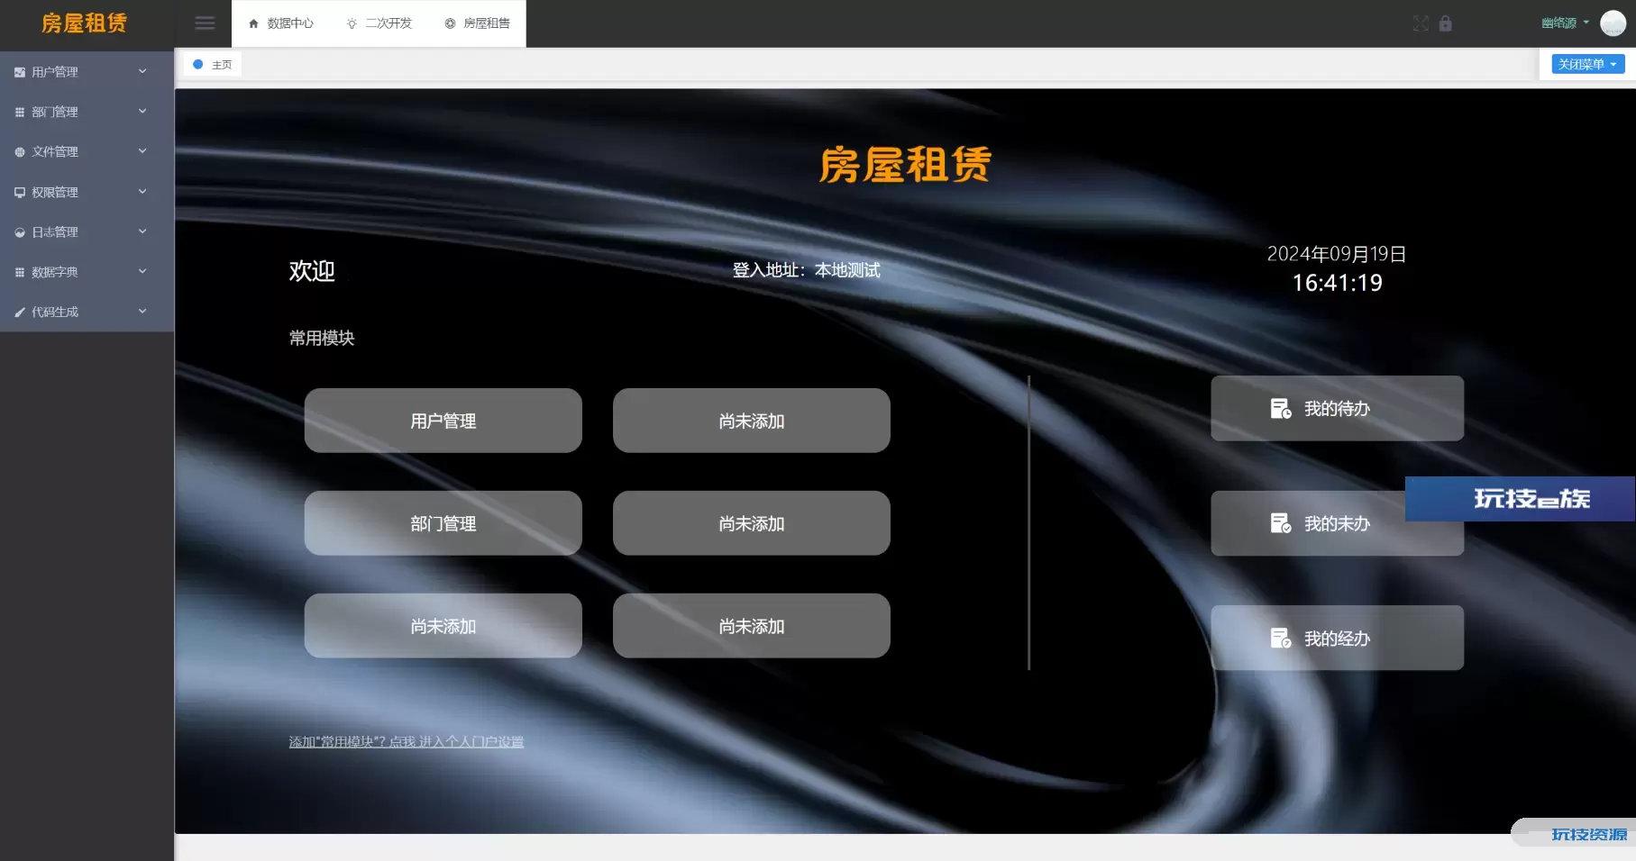Expand the 部门管理 menu chevron
The height and width of the screenshot is (861, 1636).
click(x=142, y=112)
